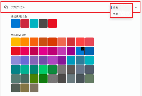Viewport: 142px width, 96px height.
Task: Select the forest green swatch beside bright green
Action: (52, 69)
